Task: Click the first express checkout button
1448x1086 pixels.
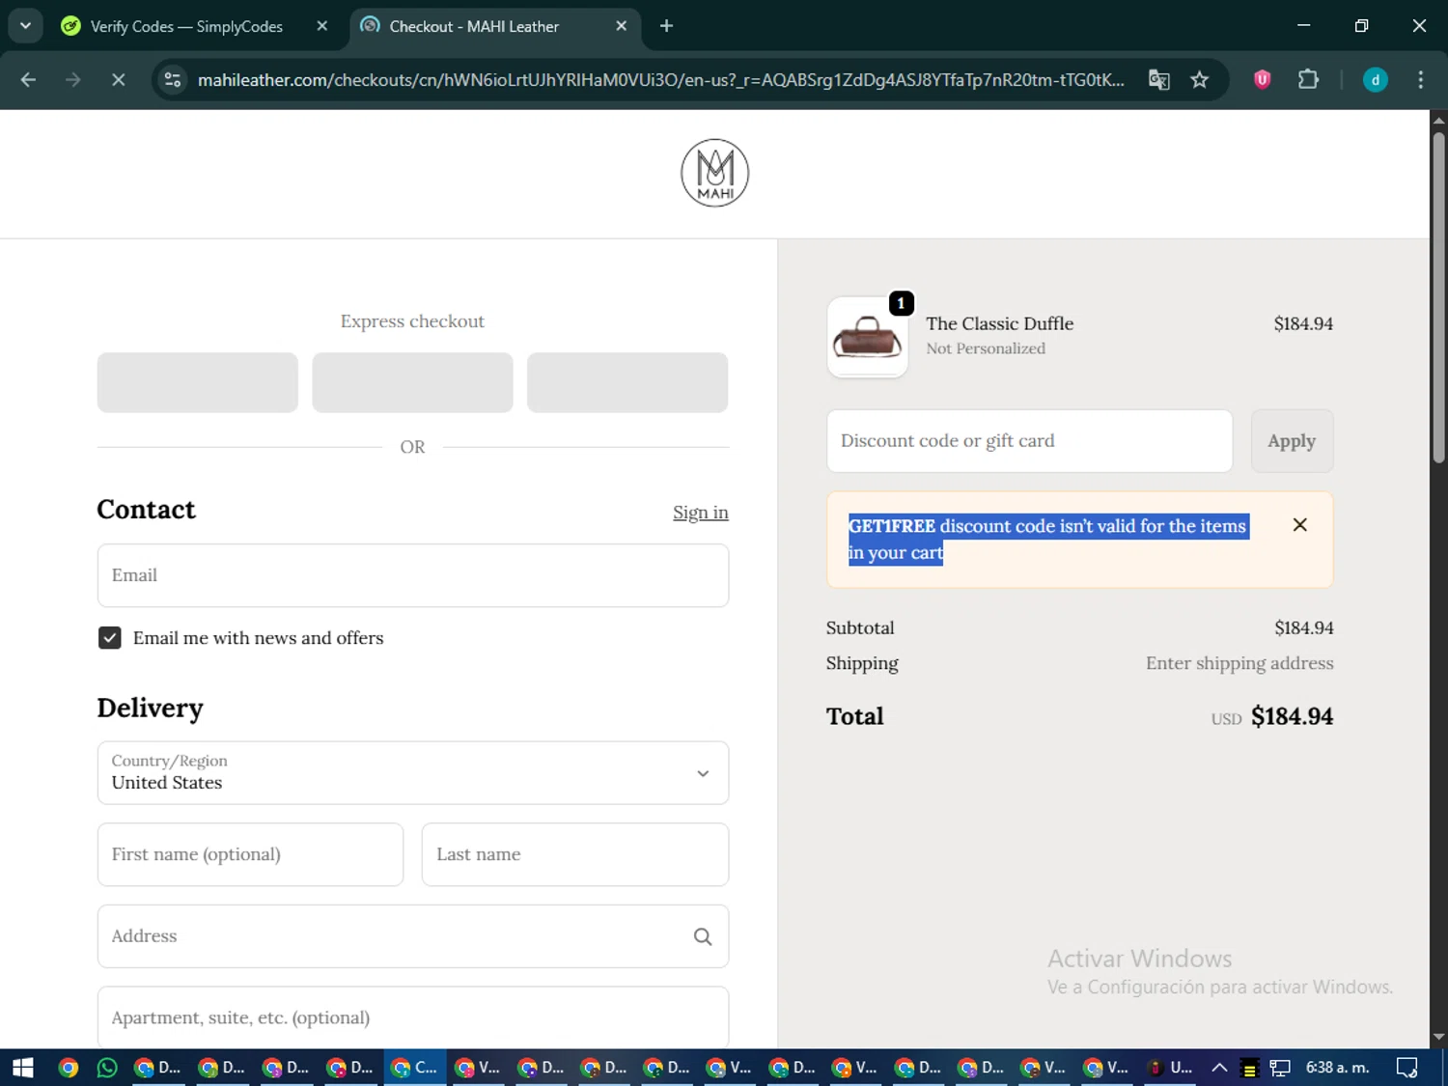Action: tap(198, 382)
